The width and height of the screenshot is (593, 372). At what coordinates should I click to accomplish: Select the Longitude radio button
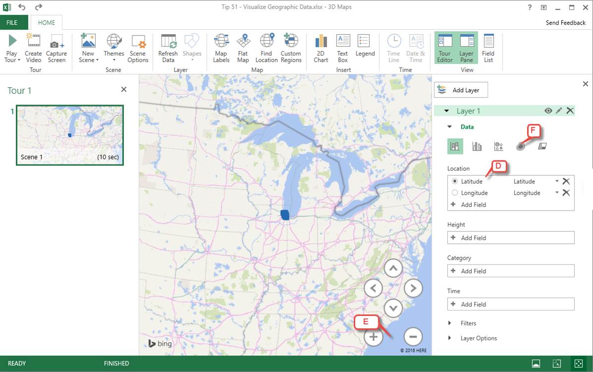point(455,193)
